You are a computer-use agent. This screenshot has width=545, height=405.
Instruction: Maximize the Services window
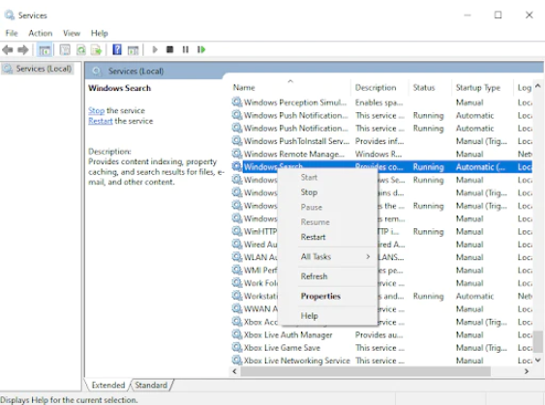coord(498,15)
